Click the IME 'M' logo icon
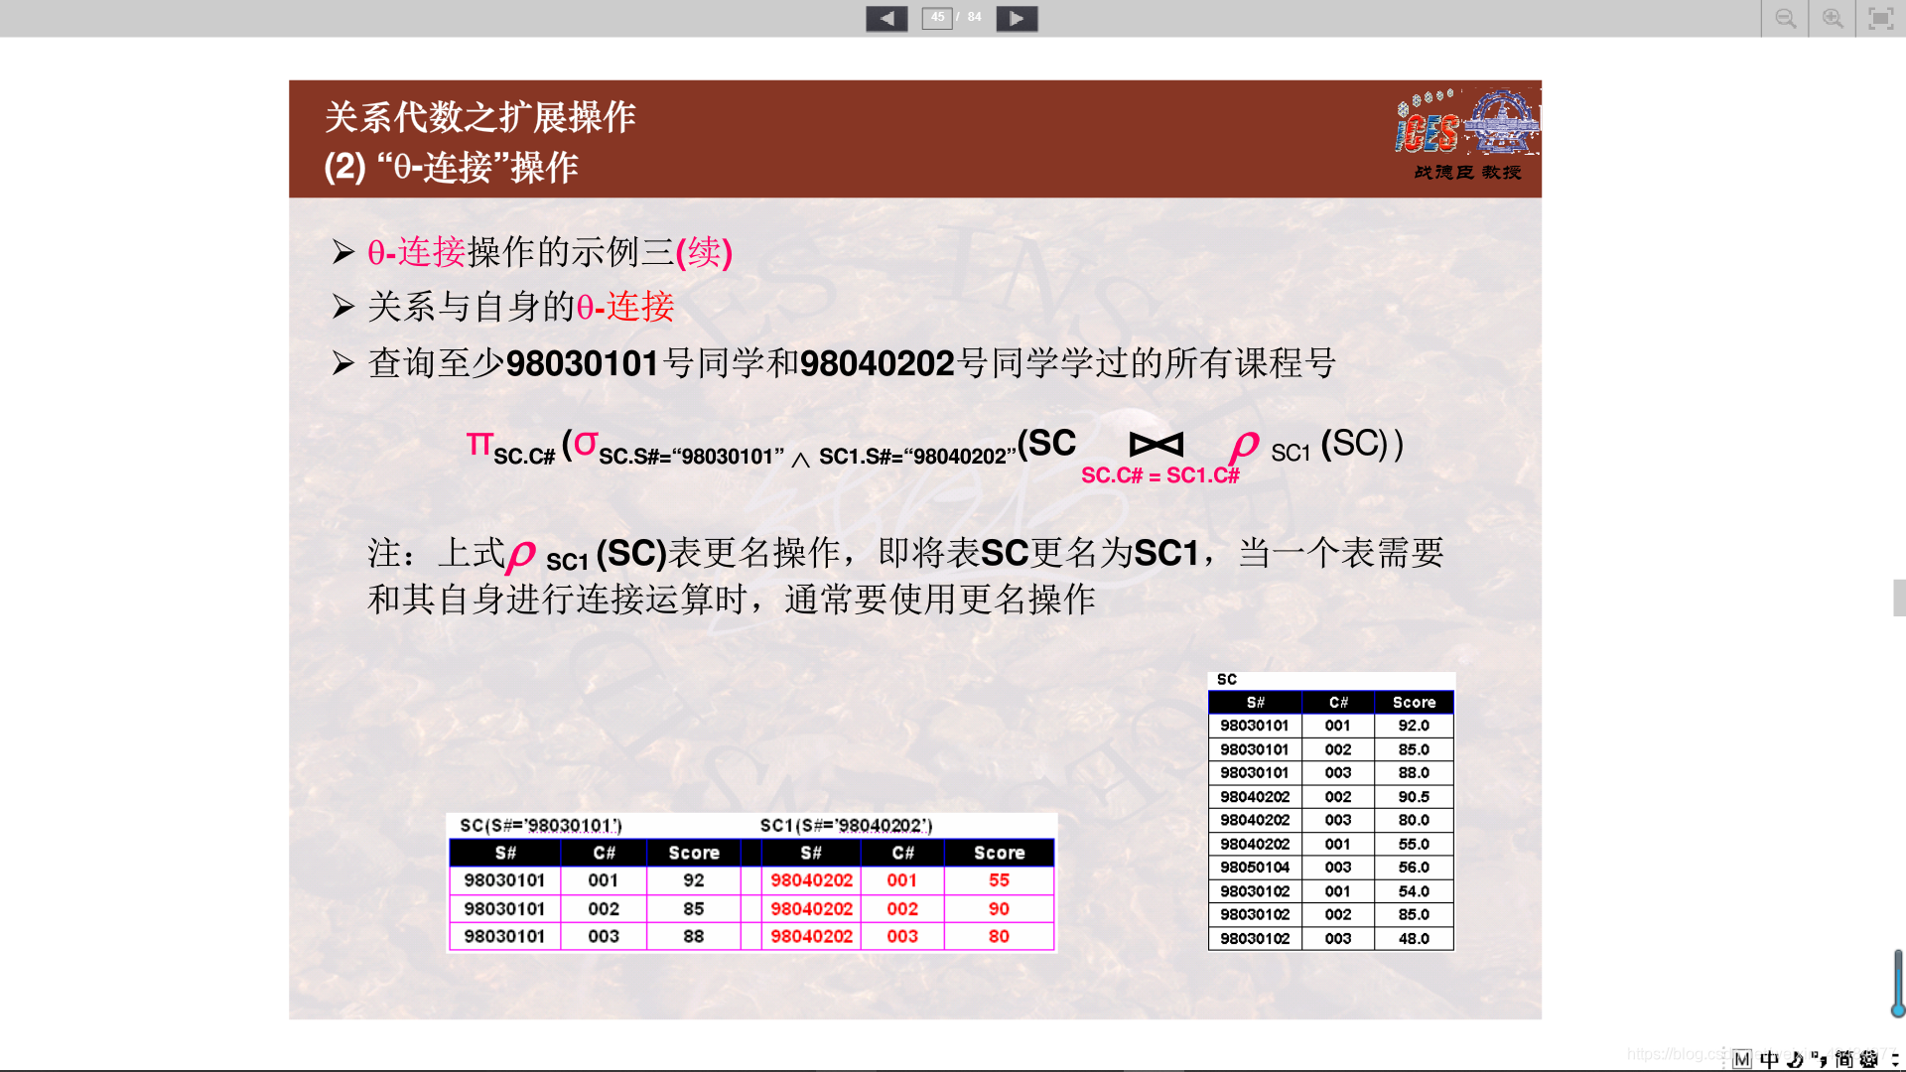Screen dimensions: 1906x1072 [x=1742, y=1059]
